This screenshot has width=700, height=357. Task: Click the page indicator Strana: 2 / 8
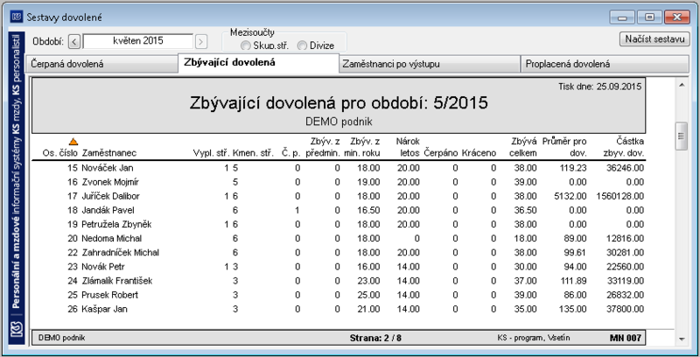click(x=375, y=338)
